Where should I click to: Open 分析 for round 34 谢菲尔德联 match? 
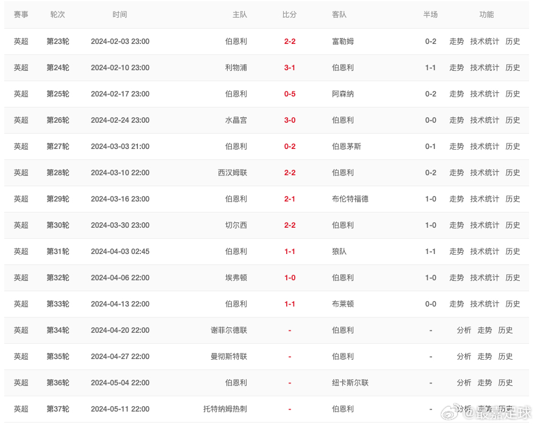[x=464, y=330]
